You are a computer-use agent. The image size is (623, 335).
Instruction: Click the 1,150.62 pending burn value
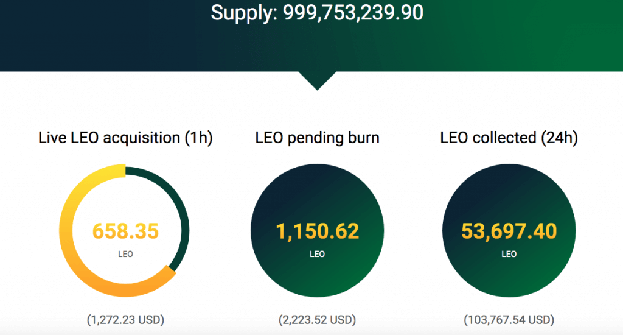[317, 231]
